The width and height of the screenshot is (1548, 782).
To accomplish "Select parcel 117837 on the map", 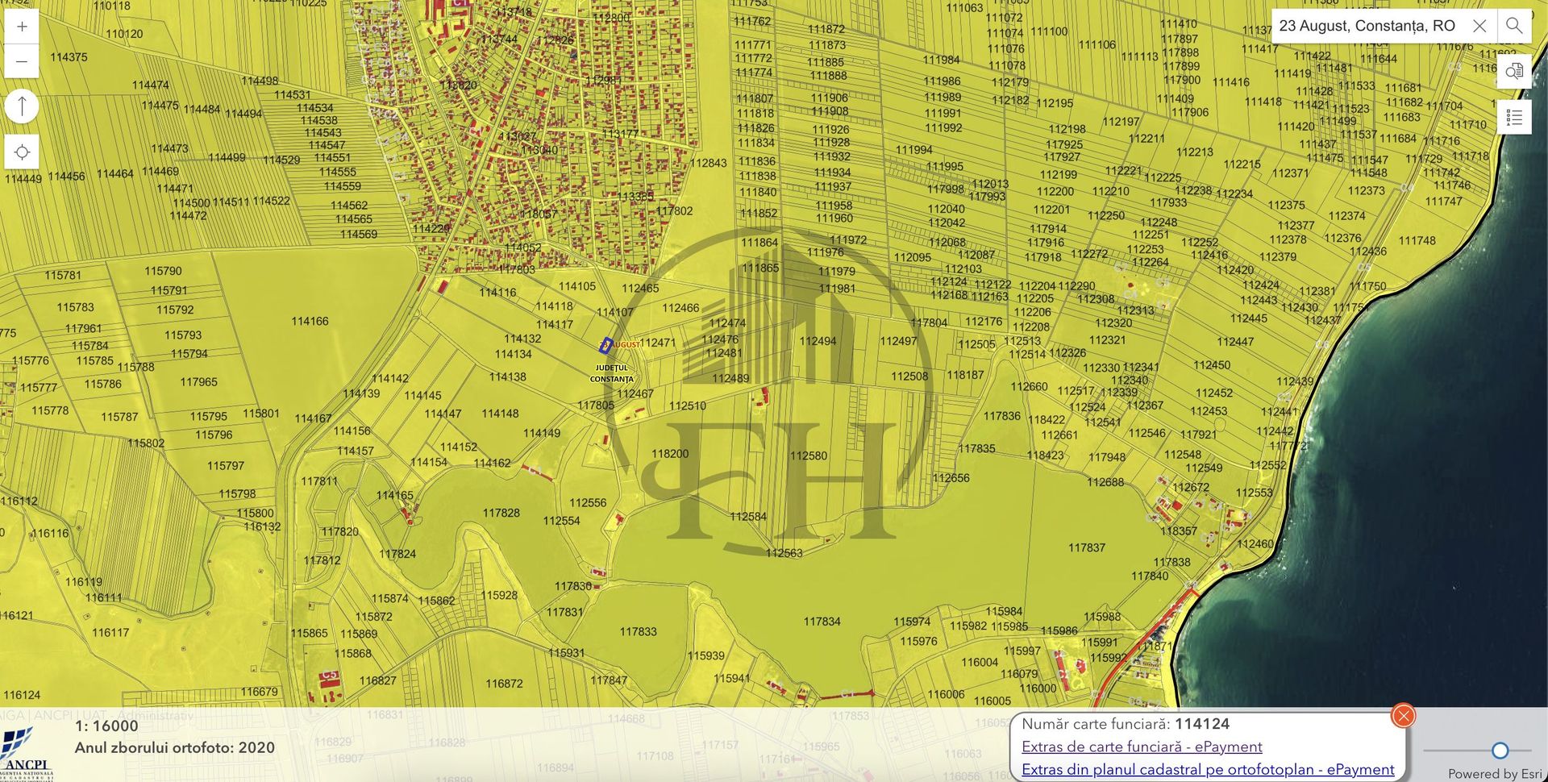I will point(1086,547).
